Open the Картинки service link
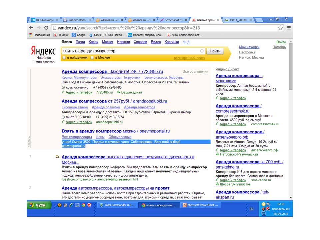Screen dimensions: 320x240 click(172, 42)
